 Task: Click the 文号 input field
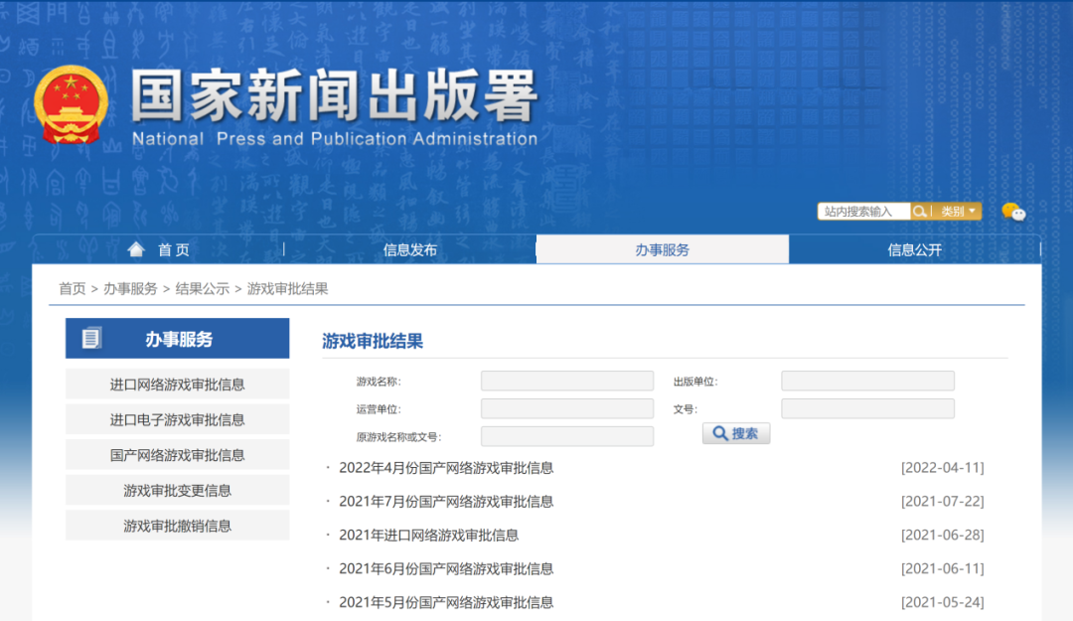866,407
